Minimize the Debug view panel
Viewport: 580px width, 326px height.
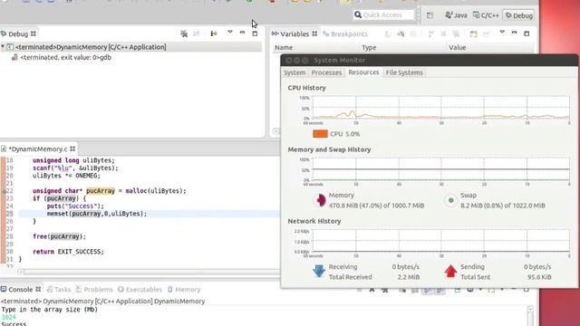(x=242, y=33)
